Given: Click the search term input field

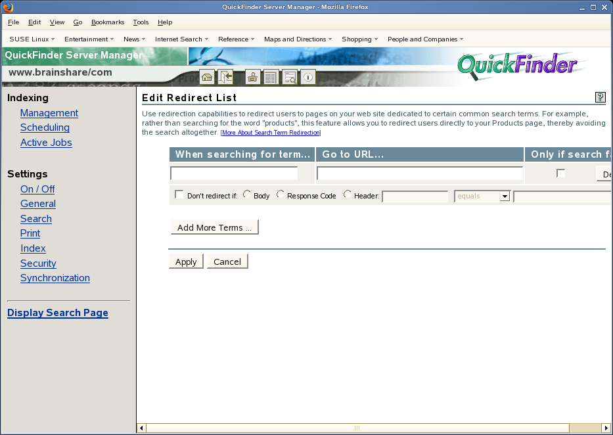Looking at the screenshot, I should 234,173.
